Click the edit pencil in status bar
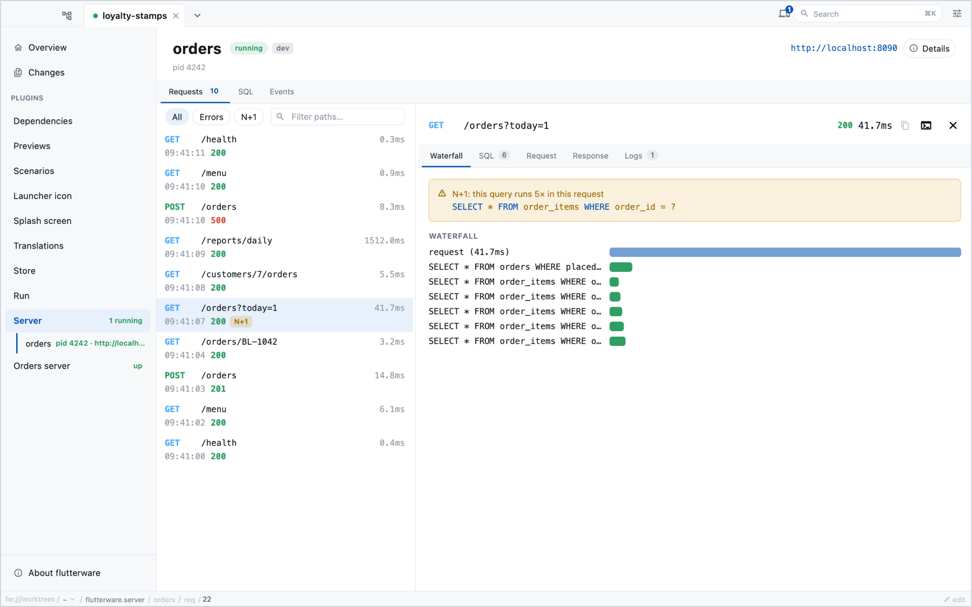Screen dimensions: 972x607 pyautogui.click(x=954, y=599)
